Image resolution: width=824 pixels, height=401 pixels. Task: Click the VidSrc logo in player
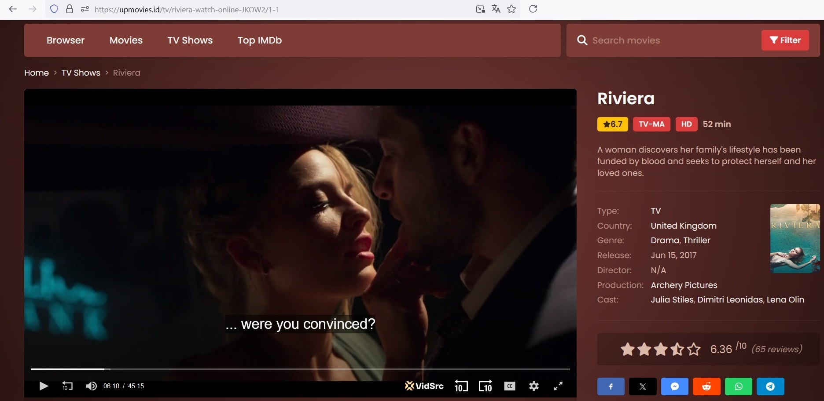(424, 386)
